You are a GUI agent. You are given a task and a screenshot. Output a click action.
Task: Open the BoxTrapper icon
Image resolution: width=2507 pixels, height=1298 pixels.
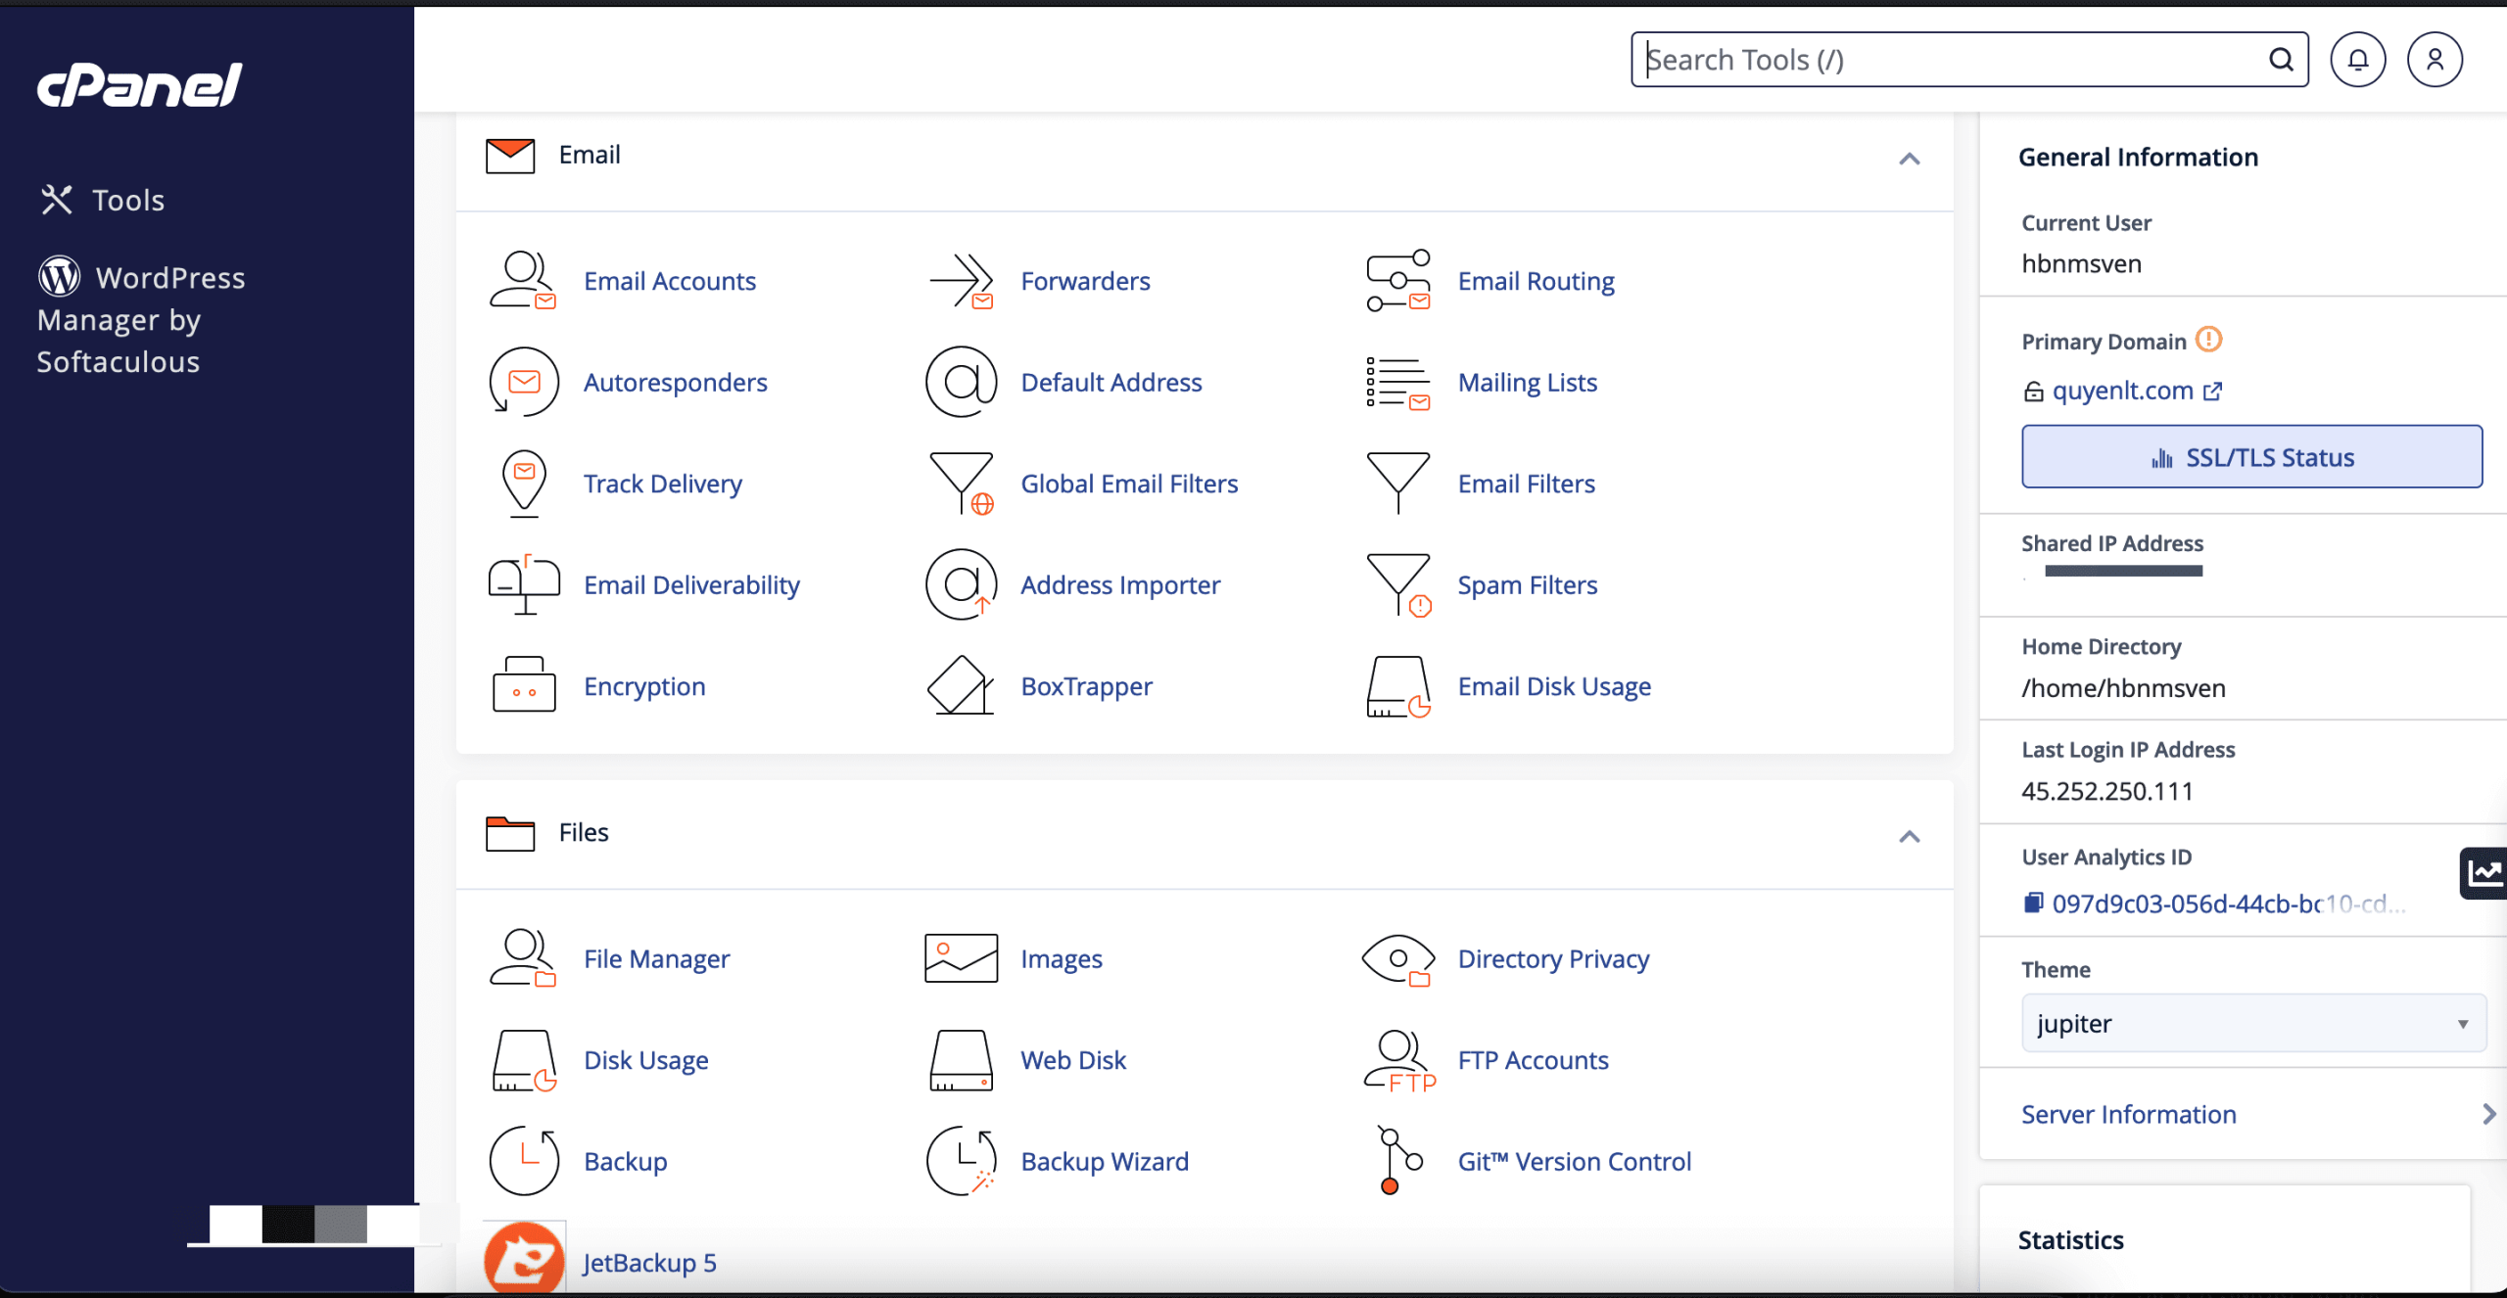point(960,685)
